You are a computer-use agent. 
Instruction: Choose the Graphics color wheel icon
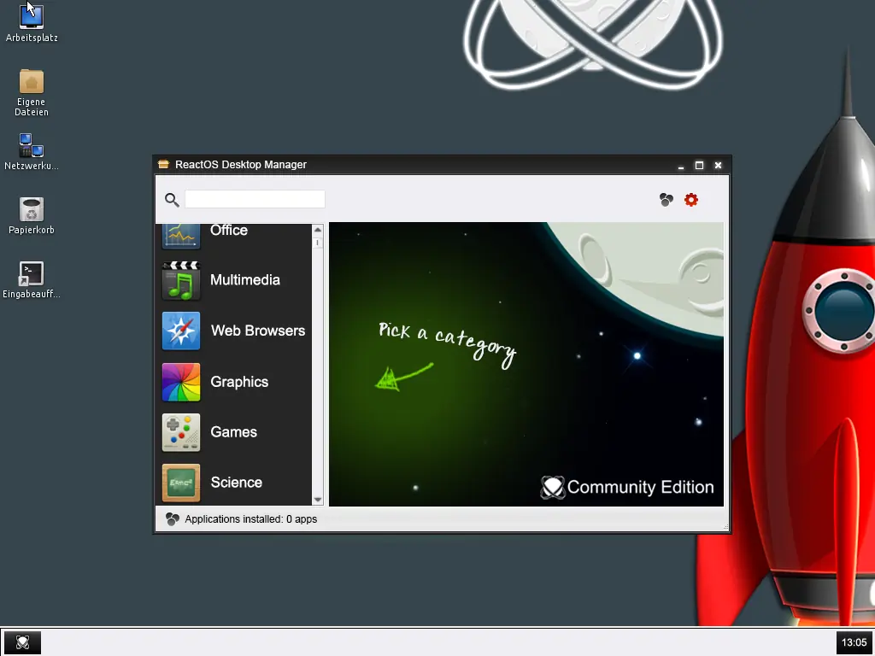[x=181, y=382]
